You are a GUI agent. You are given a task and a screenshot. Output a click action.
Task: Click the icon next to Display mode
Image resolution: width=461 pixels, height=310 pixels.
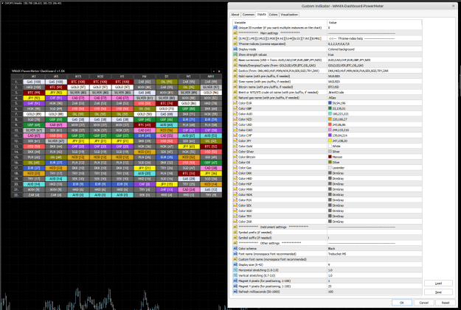[x=235, y=49]
